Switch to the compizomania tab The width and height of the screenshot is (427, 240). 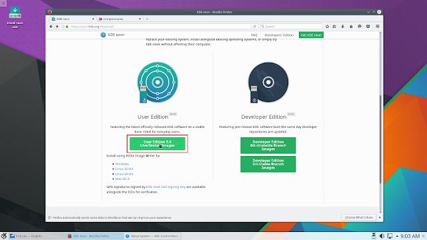(x=119, y=19)
